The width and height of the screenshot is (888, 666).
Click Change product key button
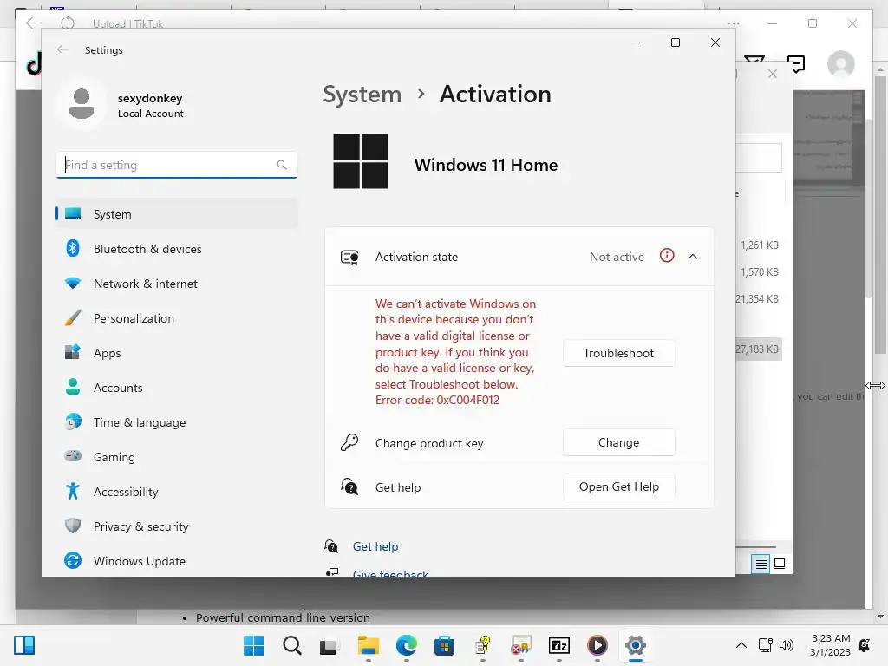pyautogui.click(x=619, y=442)
